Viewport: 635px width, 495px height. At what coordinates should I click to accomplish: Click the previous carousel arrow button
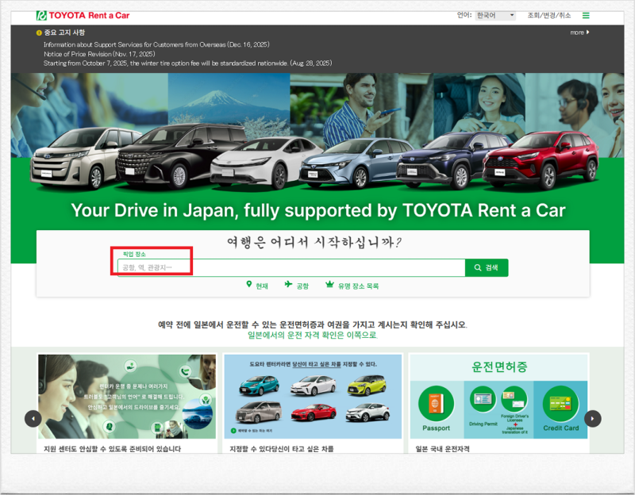33,419
